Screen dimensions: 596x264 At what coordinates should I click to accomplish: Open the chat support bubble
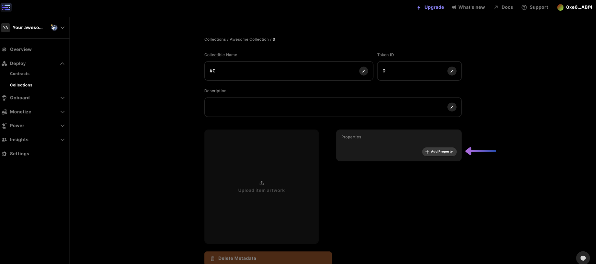[583, 258]
